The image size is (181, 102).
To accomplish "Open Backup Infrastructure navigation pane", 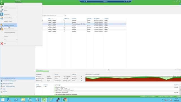I will tap(18, 81).
